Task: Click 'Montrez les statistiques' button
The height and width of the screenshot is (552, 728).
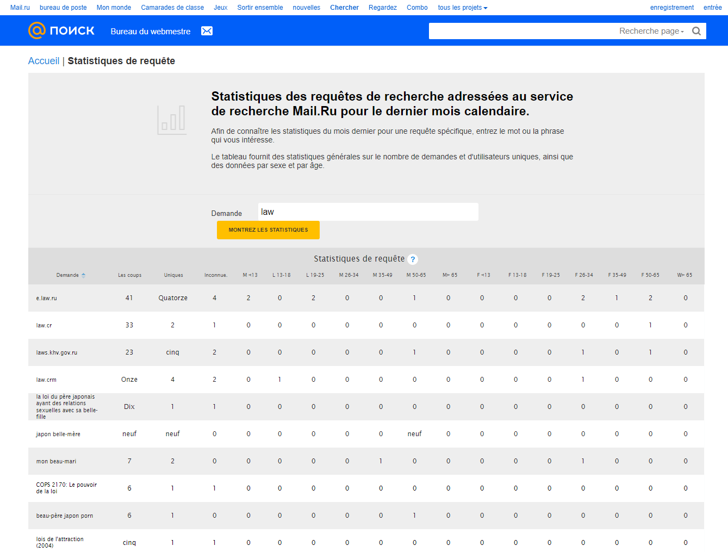Action: (x=268, y=230)
